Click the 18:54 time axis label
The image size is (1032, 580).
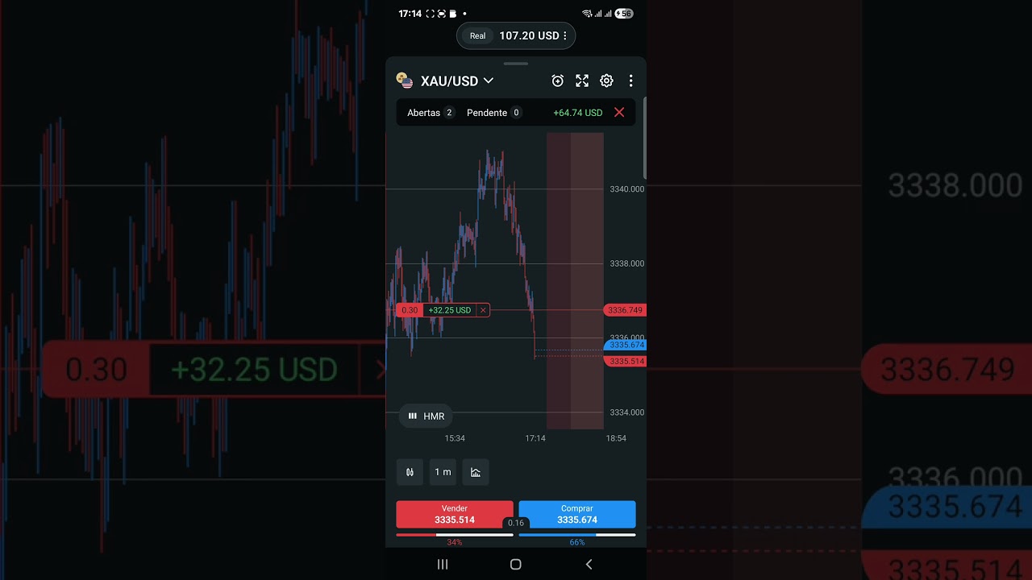pos(616,438)
